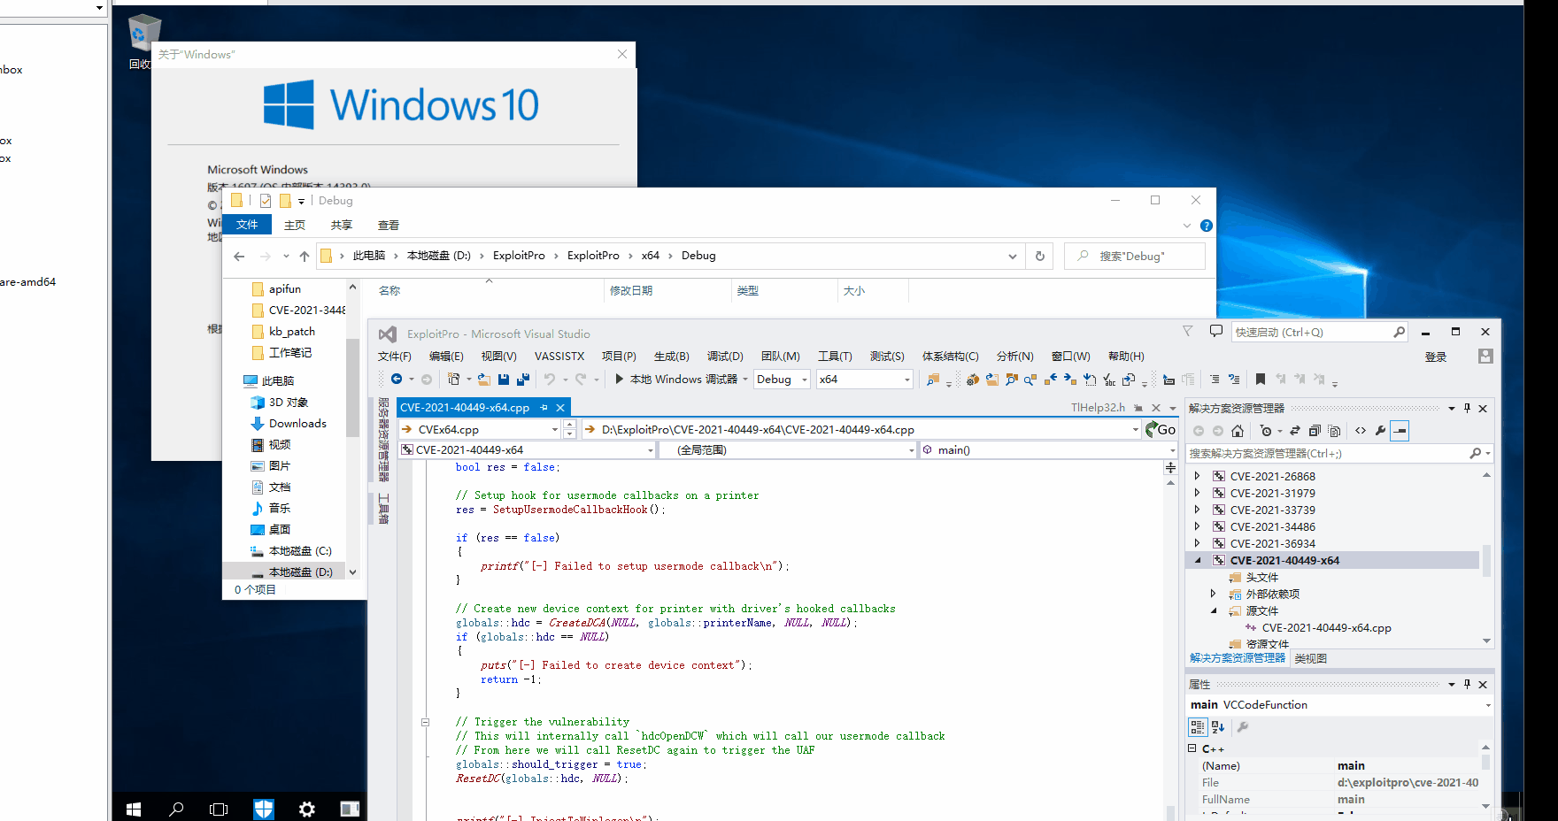This screenshot has height=821, width=1558.
Task: Click Collapse All icon in Solution Explorer
Action: 1315,431
